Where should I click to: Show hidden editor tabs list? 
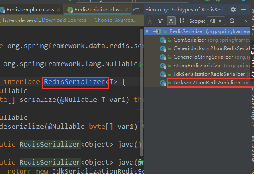tap(137, 10)
